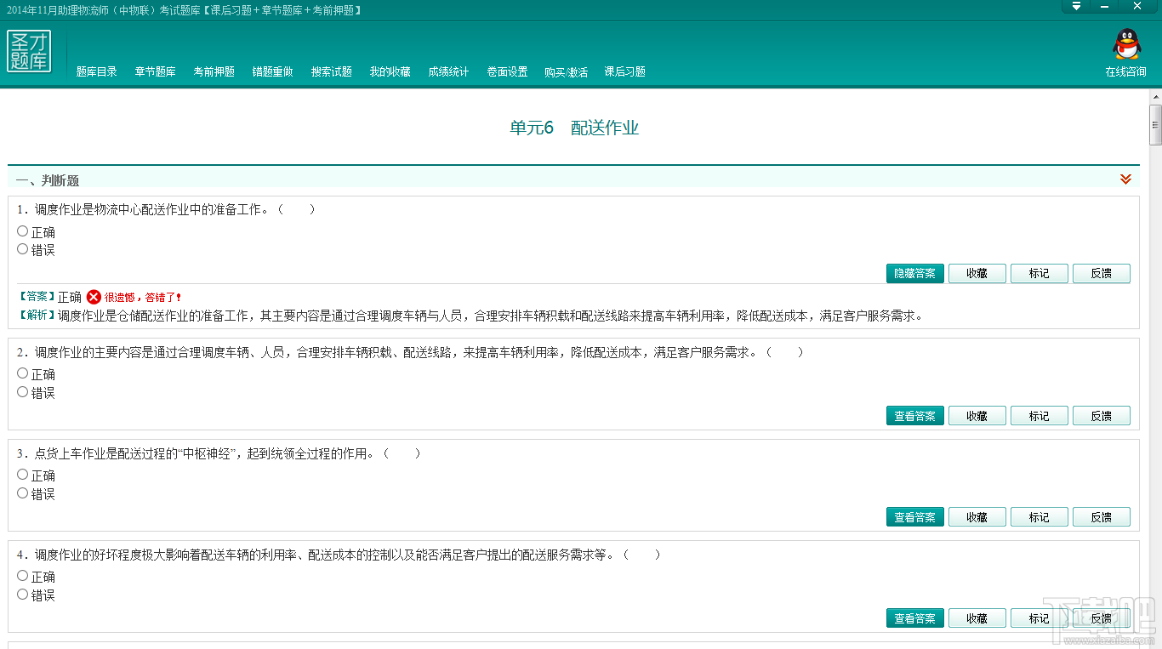Minimize the application window

coord(1105,6)
